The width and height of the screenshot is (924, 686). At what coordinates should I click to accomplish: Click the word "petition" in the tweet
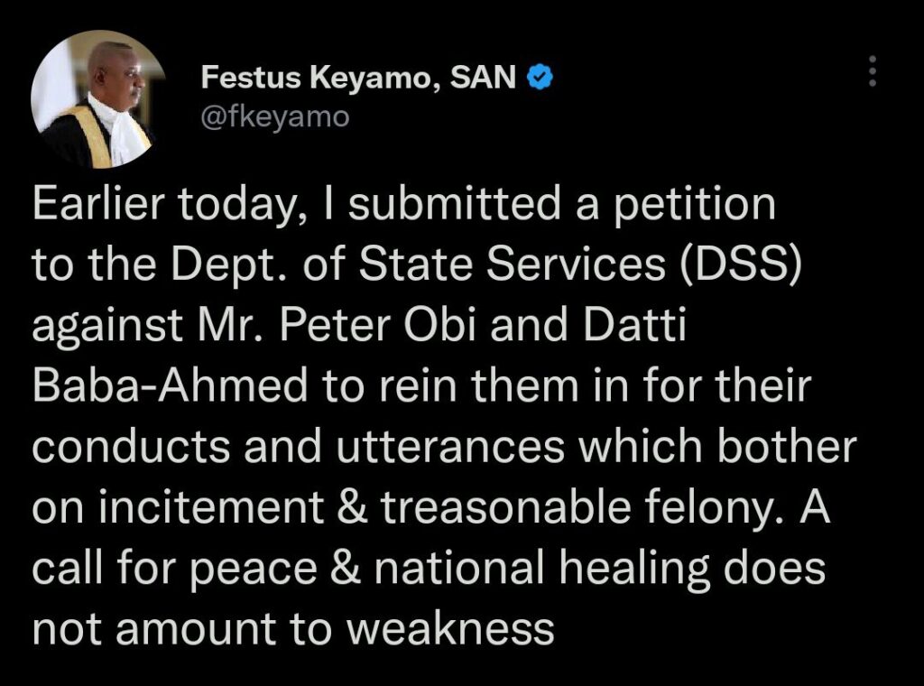(695, 207)
